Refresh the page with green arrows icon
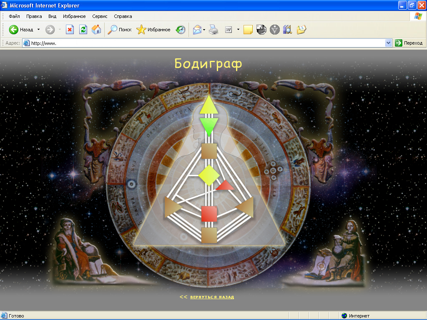The image size is (427, 320). pos(83,30)
